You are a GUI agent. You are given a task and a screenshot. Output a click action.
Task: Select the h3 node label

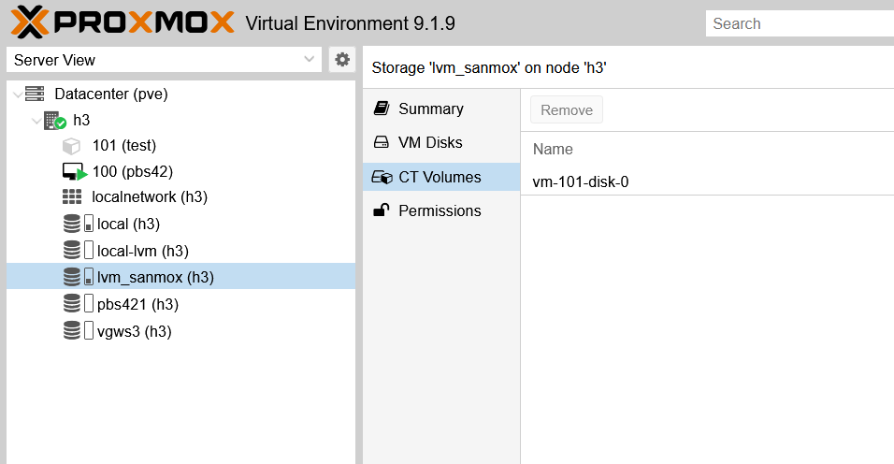click(81, 121)
